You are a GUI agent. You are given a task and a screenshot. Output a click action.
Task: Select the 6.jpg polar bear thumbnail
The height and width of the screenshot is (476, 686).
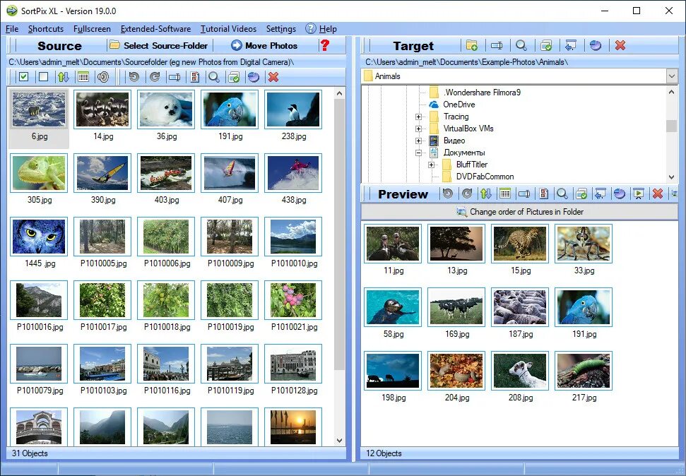pyautogui.click(x=39, y=109)
